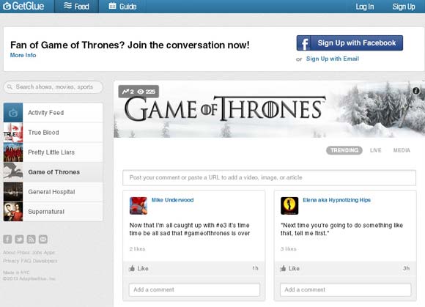The width and height of the screenshot is (425, 307).
Task: Open Mike Underwood's profile link
Action: (x=172, y=200)
